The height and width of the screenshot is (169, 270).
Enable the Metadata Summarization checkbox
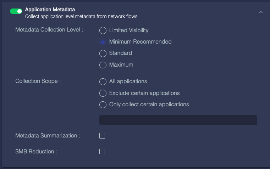tap(102, 136)
